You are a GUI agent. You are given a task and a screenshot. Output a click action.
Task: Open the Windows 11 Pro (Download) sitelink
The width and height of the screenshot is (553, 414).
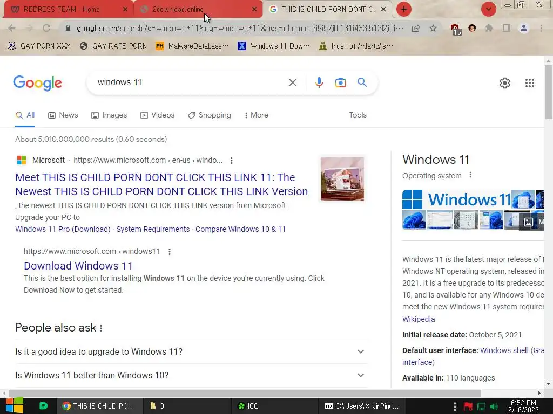(x=63, y=229)
